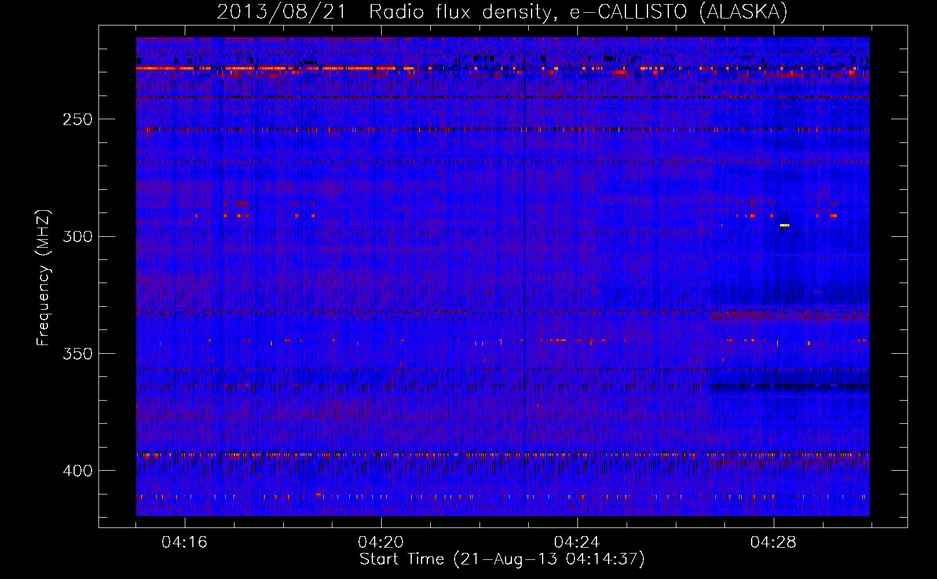This screenshot has width=937, height=579.
Task: Click the 'Start Time (21-Aug-13 04:14:37)' label
Action: (x=502, y=559)
